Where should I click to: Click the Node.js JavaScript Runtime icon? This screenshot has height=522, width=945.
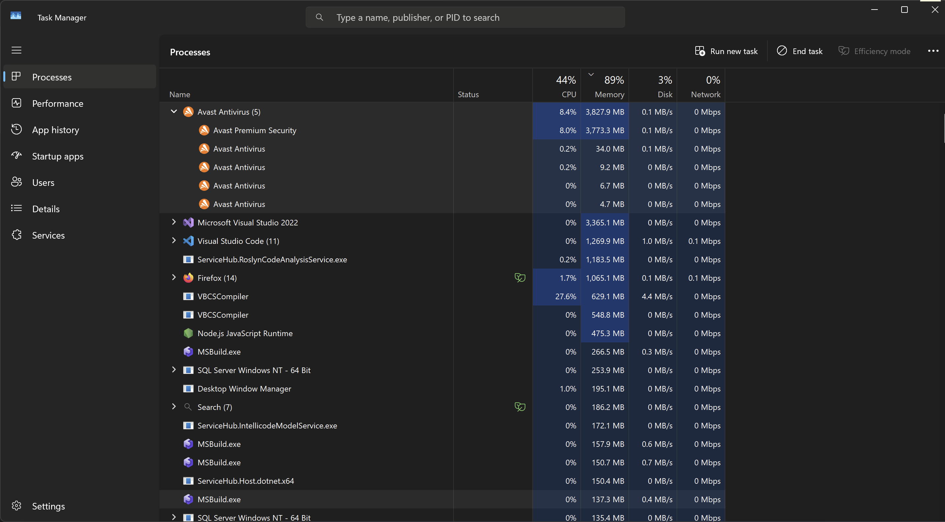(188, 333)
